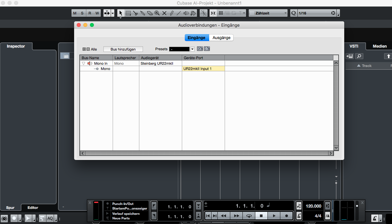Select the Color bucket tool

tap(193, 13)
